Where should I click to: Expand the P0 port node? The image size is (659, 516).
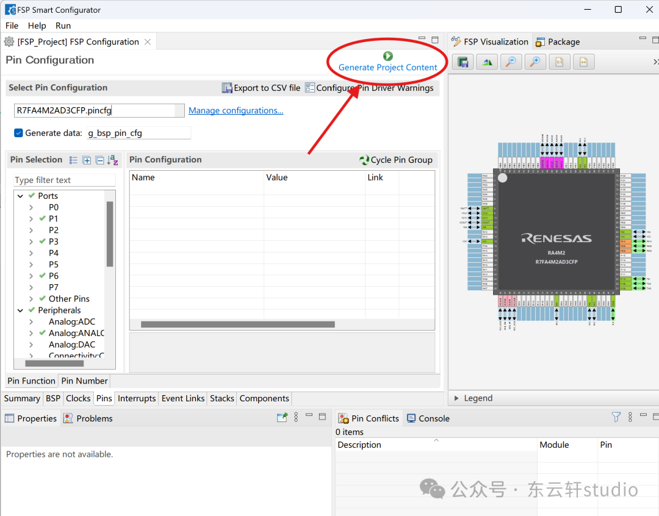point(31,207)
